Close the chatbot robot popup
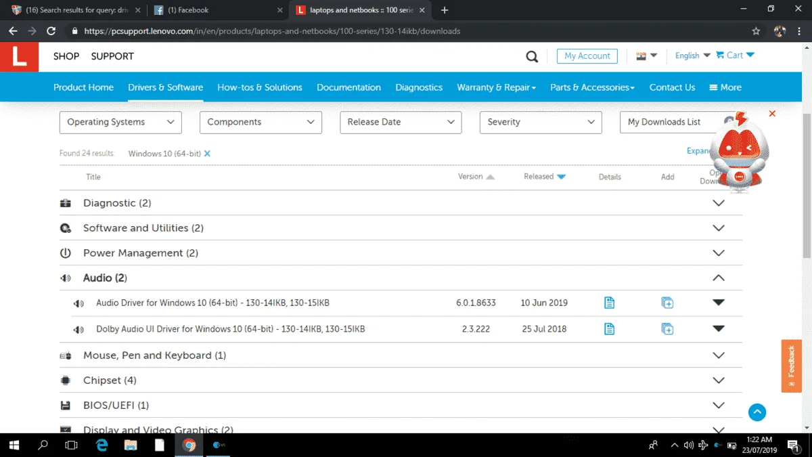 [772, 114]
